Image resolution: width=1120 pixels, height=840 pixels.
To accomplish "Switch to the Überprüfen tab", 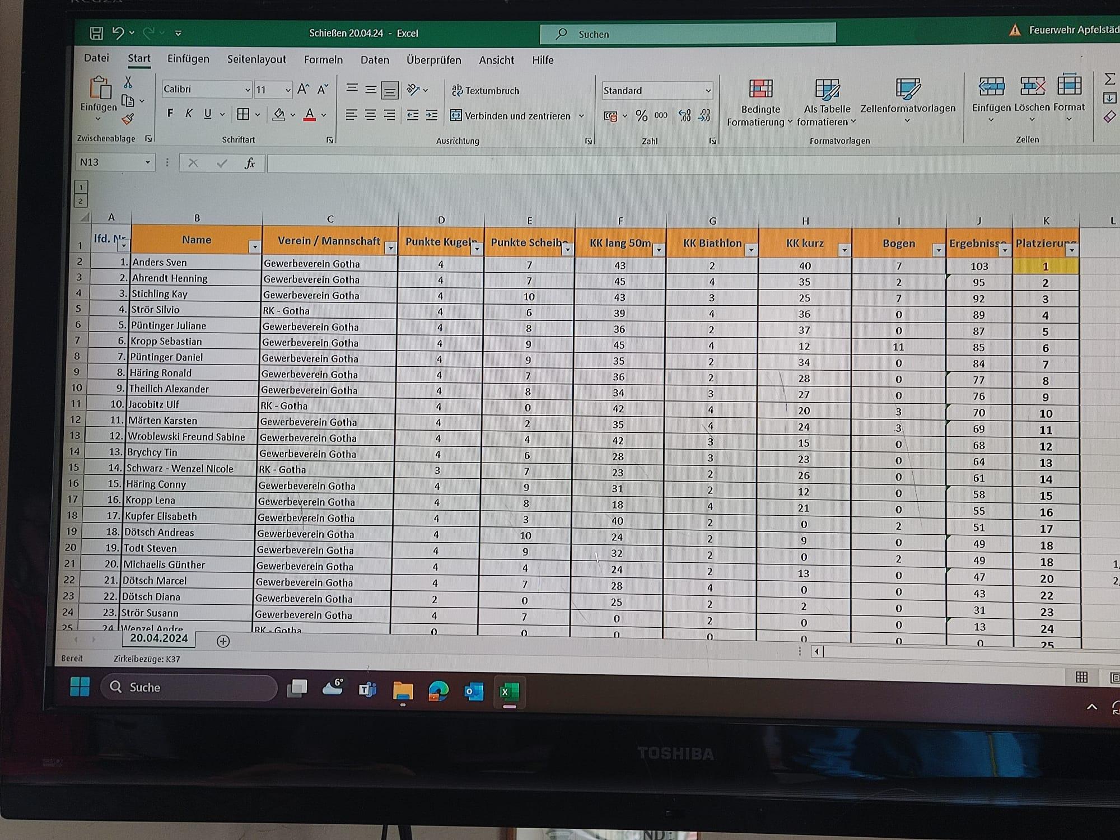I will pos(434,60).
